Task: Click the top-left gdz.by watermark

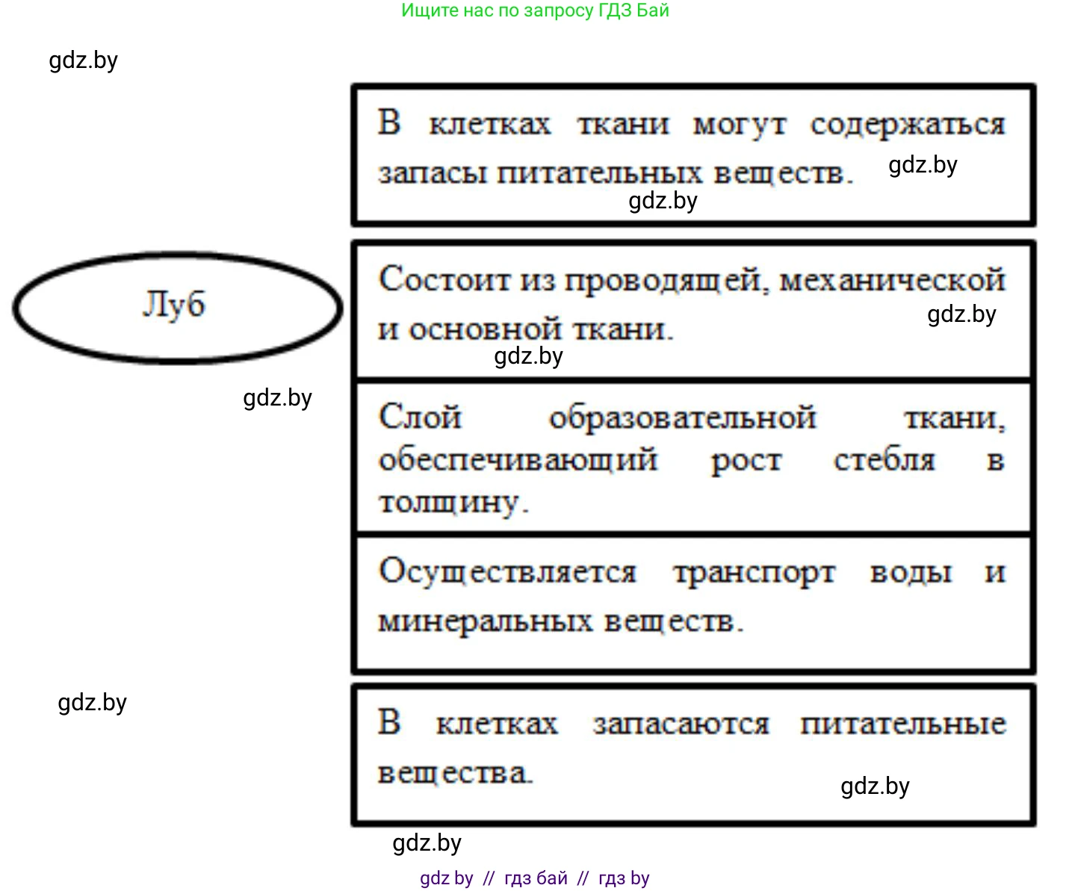Action: click(83, 60)
